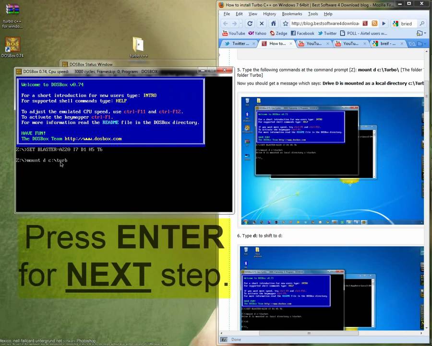Open the bookmarks toolbar overflow dropdown

pyautogui.click(x=421, y=33)
